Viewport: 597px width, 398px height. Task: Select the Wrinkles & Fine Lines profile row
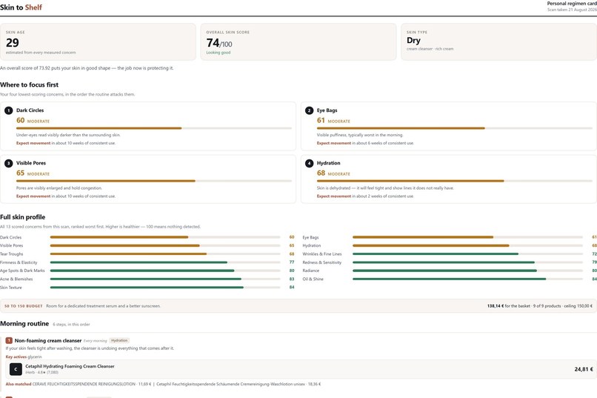pyautogui.click(x=450, y=254)
